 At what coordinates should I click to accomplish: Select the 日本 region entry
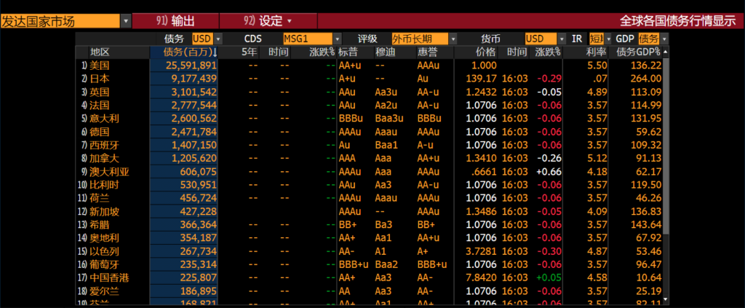99,79
